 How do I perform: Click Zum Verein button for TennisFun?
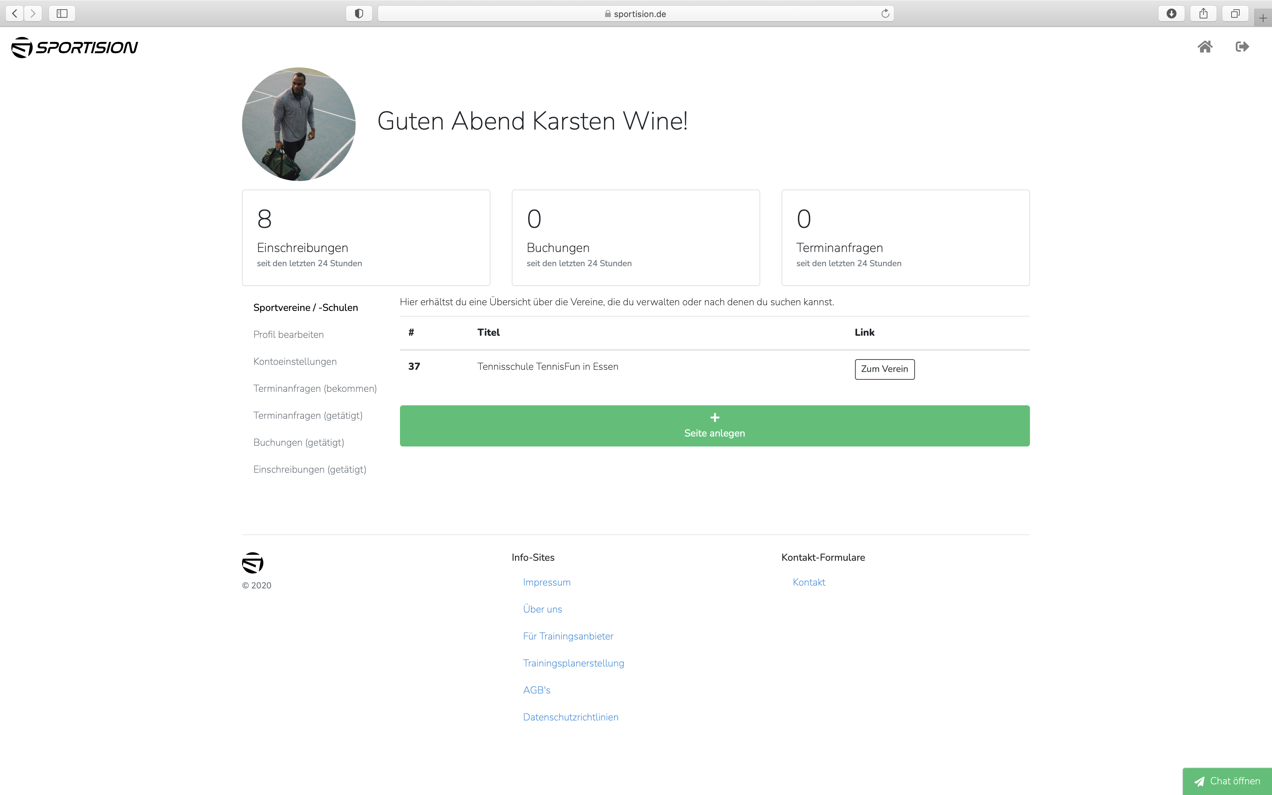pos(884,369)
